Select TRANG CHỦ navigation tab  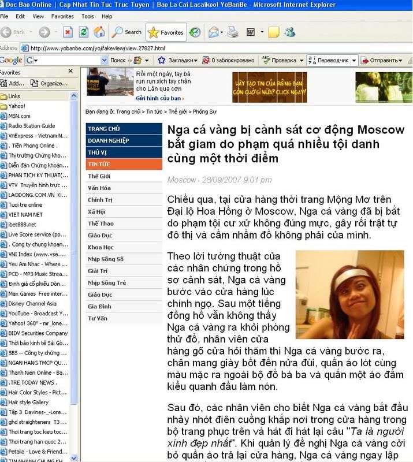[x=124, y=129]
